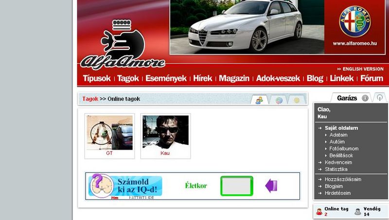
Task: Click the white Alfa Romeo car banner
Action: (x=247, y=27)
